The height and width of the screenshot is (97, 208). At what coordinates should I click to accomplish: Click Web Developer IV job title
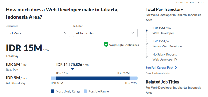coord(165,59)
